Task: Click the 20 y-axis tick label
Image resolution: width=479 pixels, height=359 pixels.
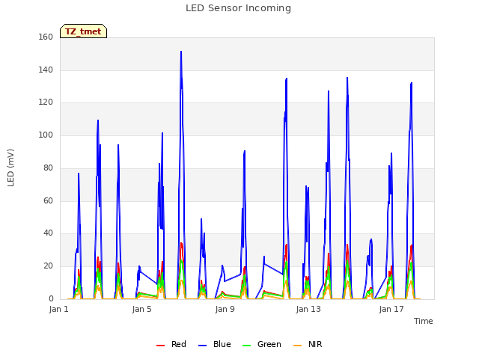Action: [48, 266]
